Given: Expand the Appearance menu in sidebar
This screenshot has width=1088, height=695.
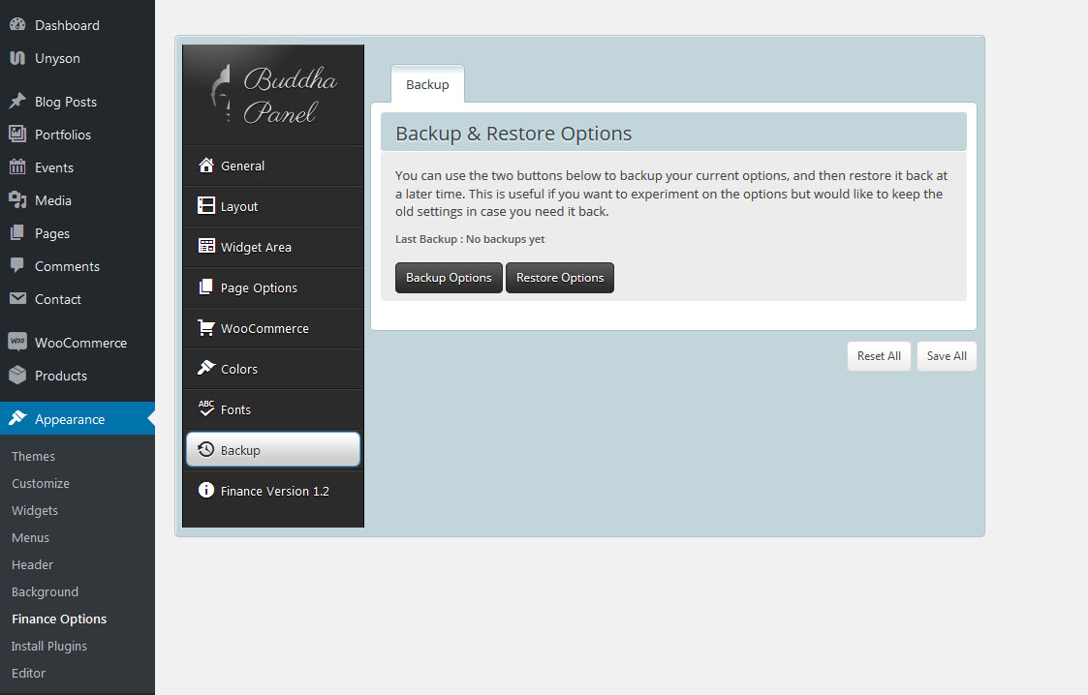Looking at the screenshot, I should (70, 419).
